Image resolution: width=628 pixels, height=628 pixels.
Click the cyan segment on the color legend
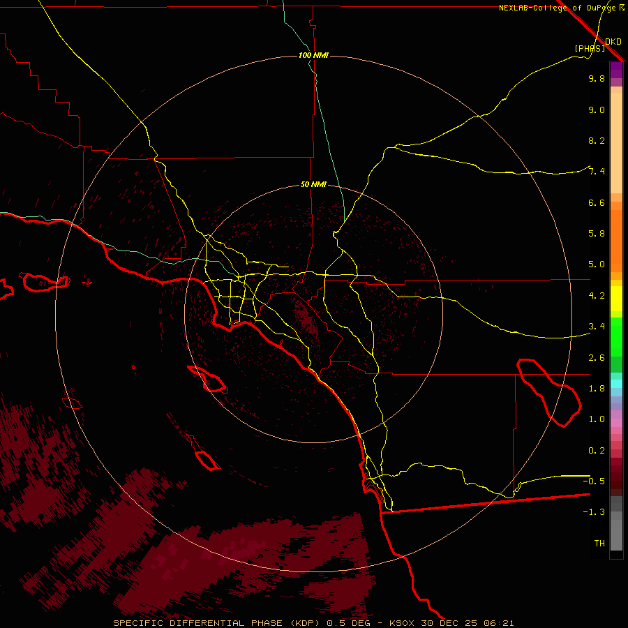tap(616, 383)
